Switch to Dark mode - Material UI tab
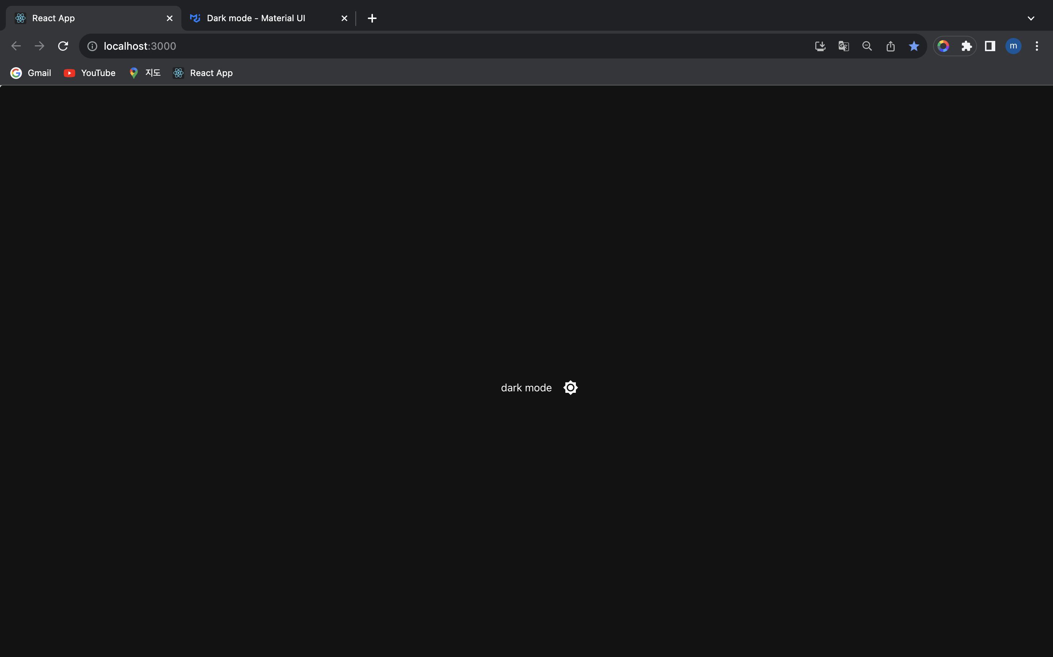The height and width of the screenshot is (657, 1053). [257, 18]
